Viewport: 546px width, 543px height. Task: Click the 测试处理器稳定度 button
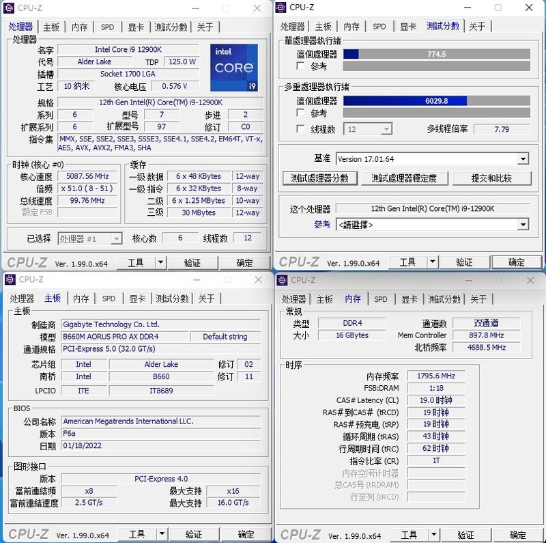coord(406,178)
